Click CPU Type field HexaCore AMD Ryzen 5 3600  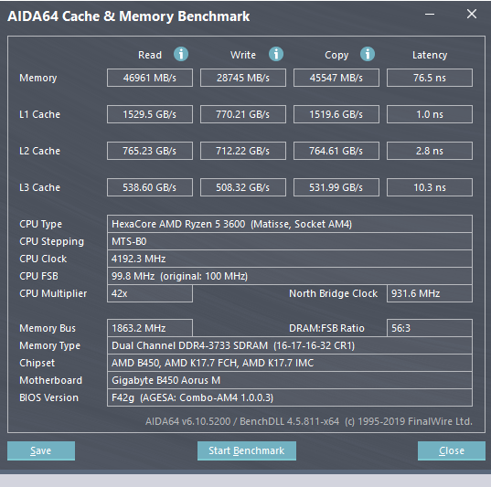click(290, 224)
